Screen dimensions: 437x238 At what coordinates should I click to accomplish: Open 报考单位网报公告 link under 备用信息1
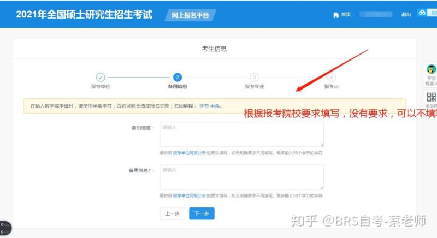(189, 195)
